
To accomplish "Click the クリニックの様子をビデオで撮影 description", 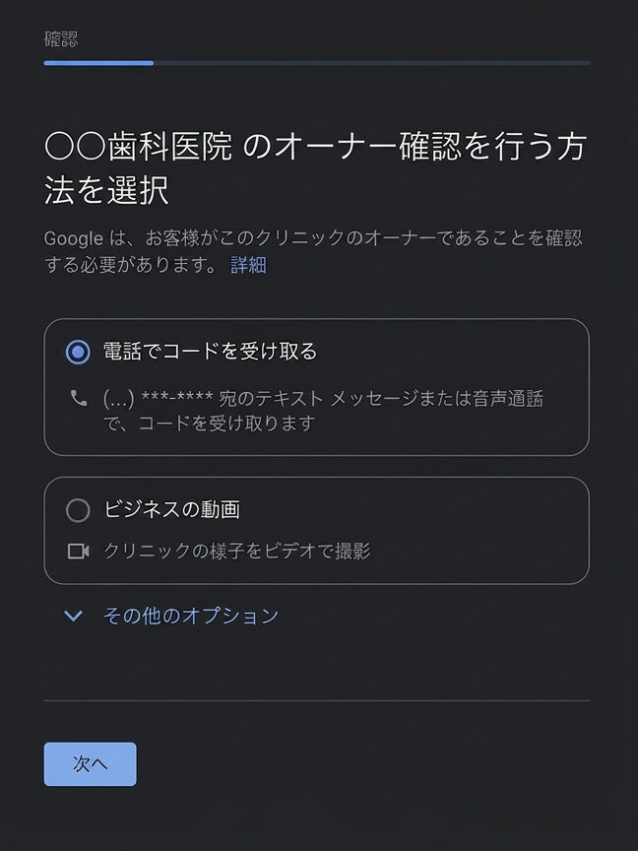I will 236,551.
